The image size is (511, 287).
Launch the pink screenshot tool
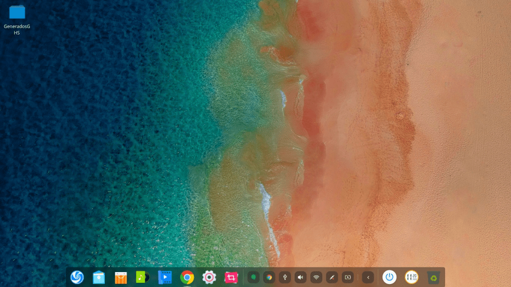pyautogui.click(x=231, y=277)
